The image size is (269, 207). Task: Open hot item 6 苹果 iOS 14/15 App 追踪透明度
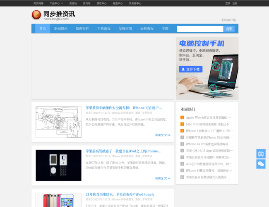[209, 151]
